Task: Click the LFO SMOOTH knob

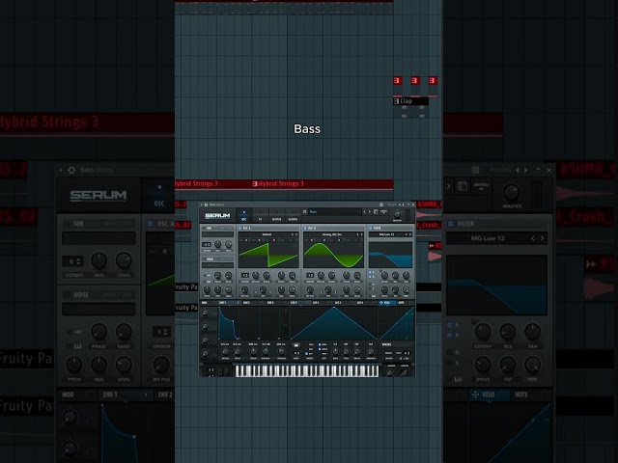Action: [371, 351]
